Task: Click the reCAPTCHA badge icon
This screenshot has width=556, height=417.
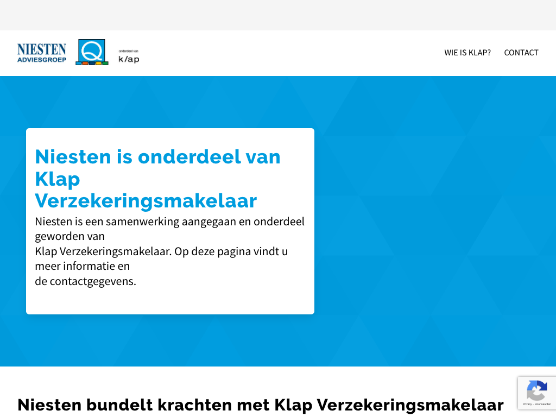Action: 537,390
